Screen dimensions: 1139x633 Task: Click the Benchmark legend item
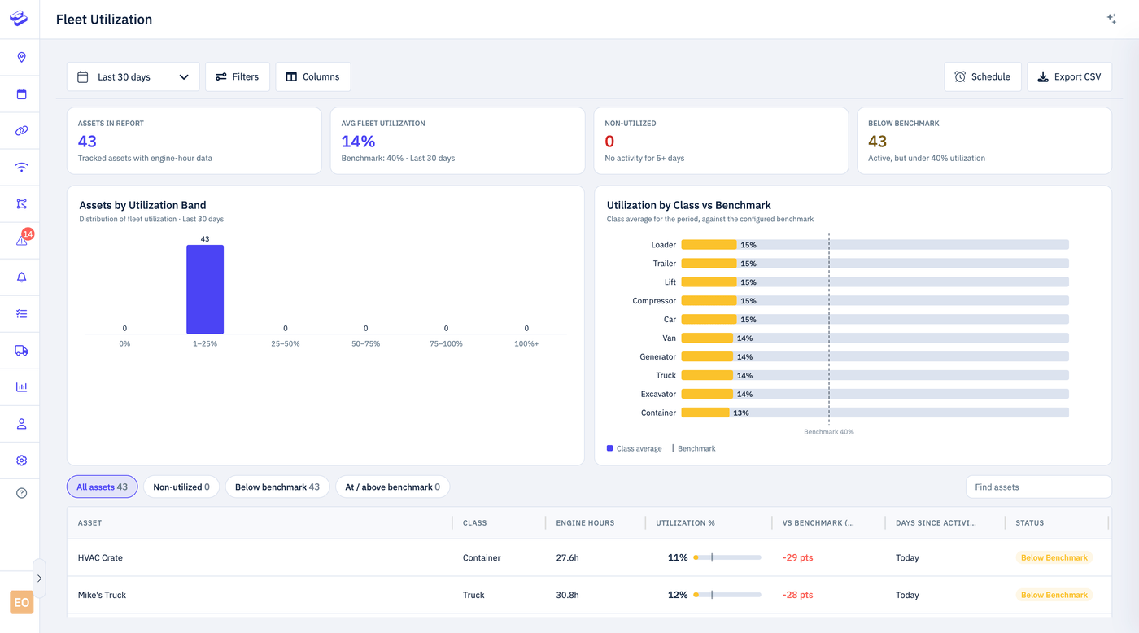coord(694,448)
